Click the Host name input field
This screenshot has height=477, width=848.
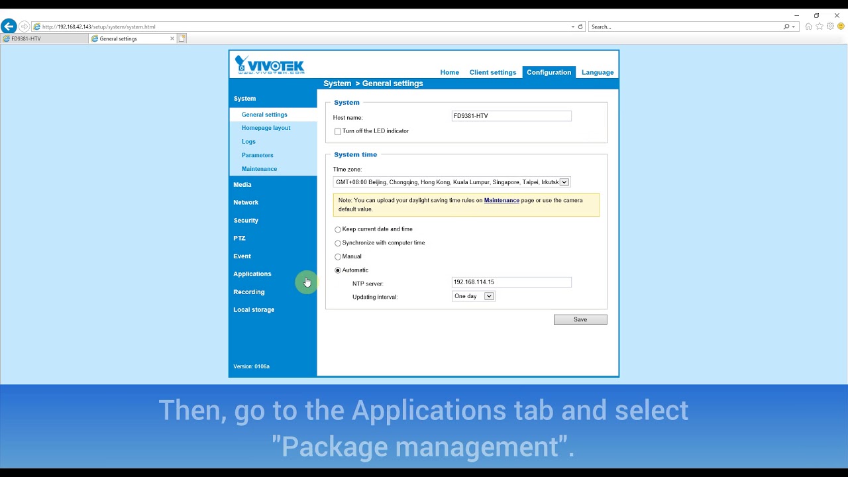tap(511, 116)
